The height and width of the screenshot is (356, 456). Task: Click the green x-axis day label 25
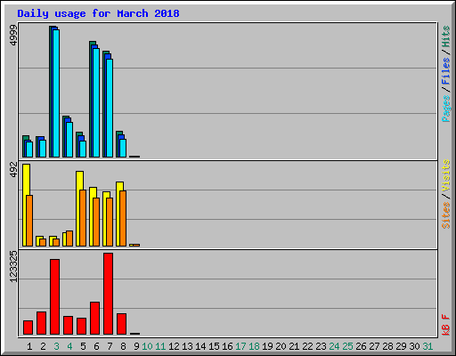(347, 346)
